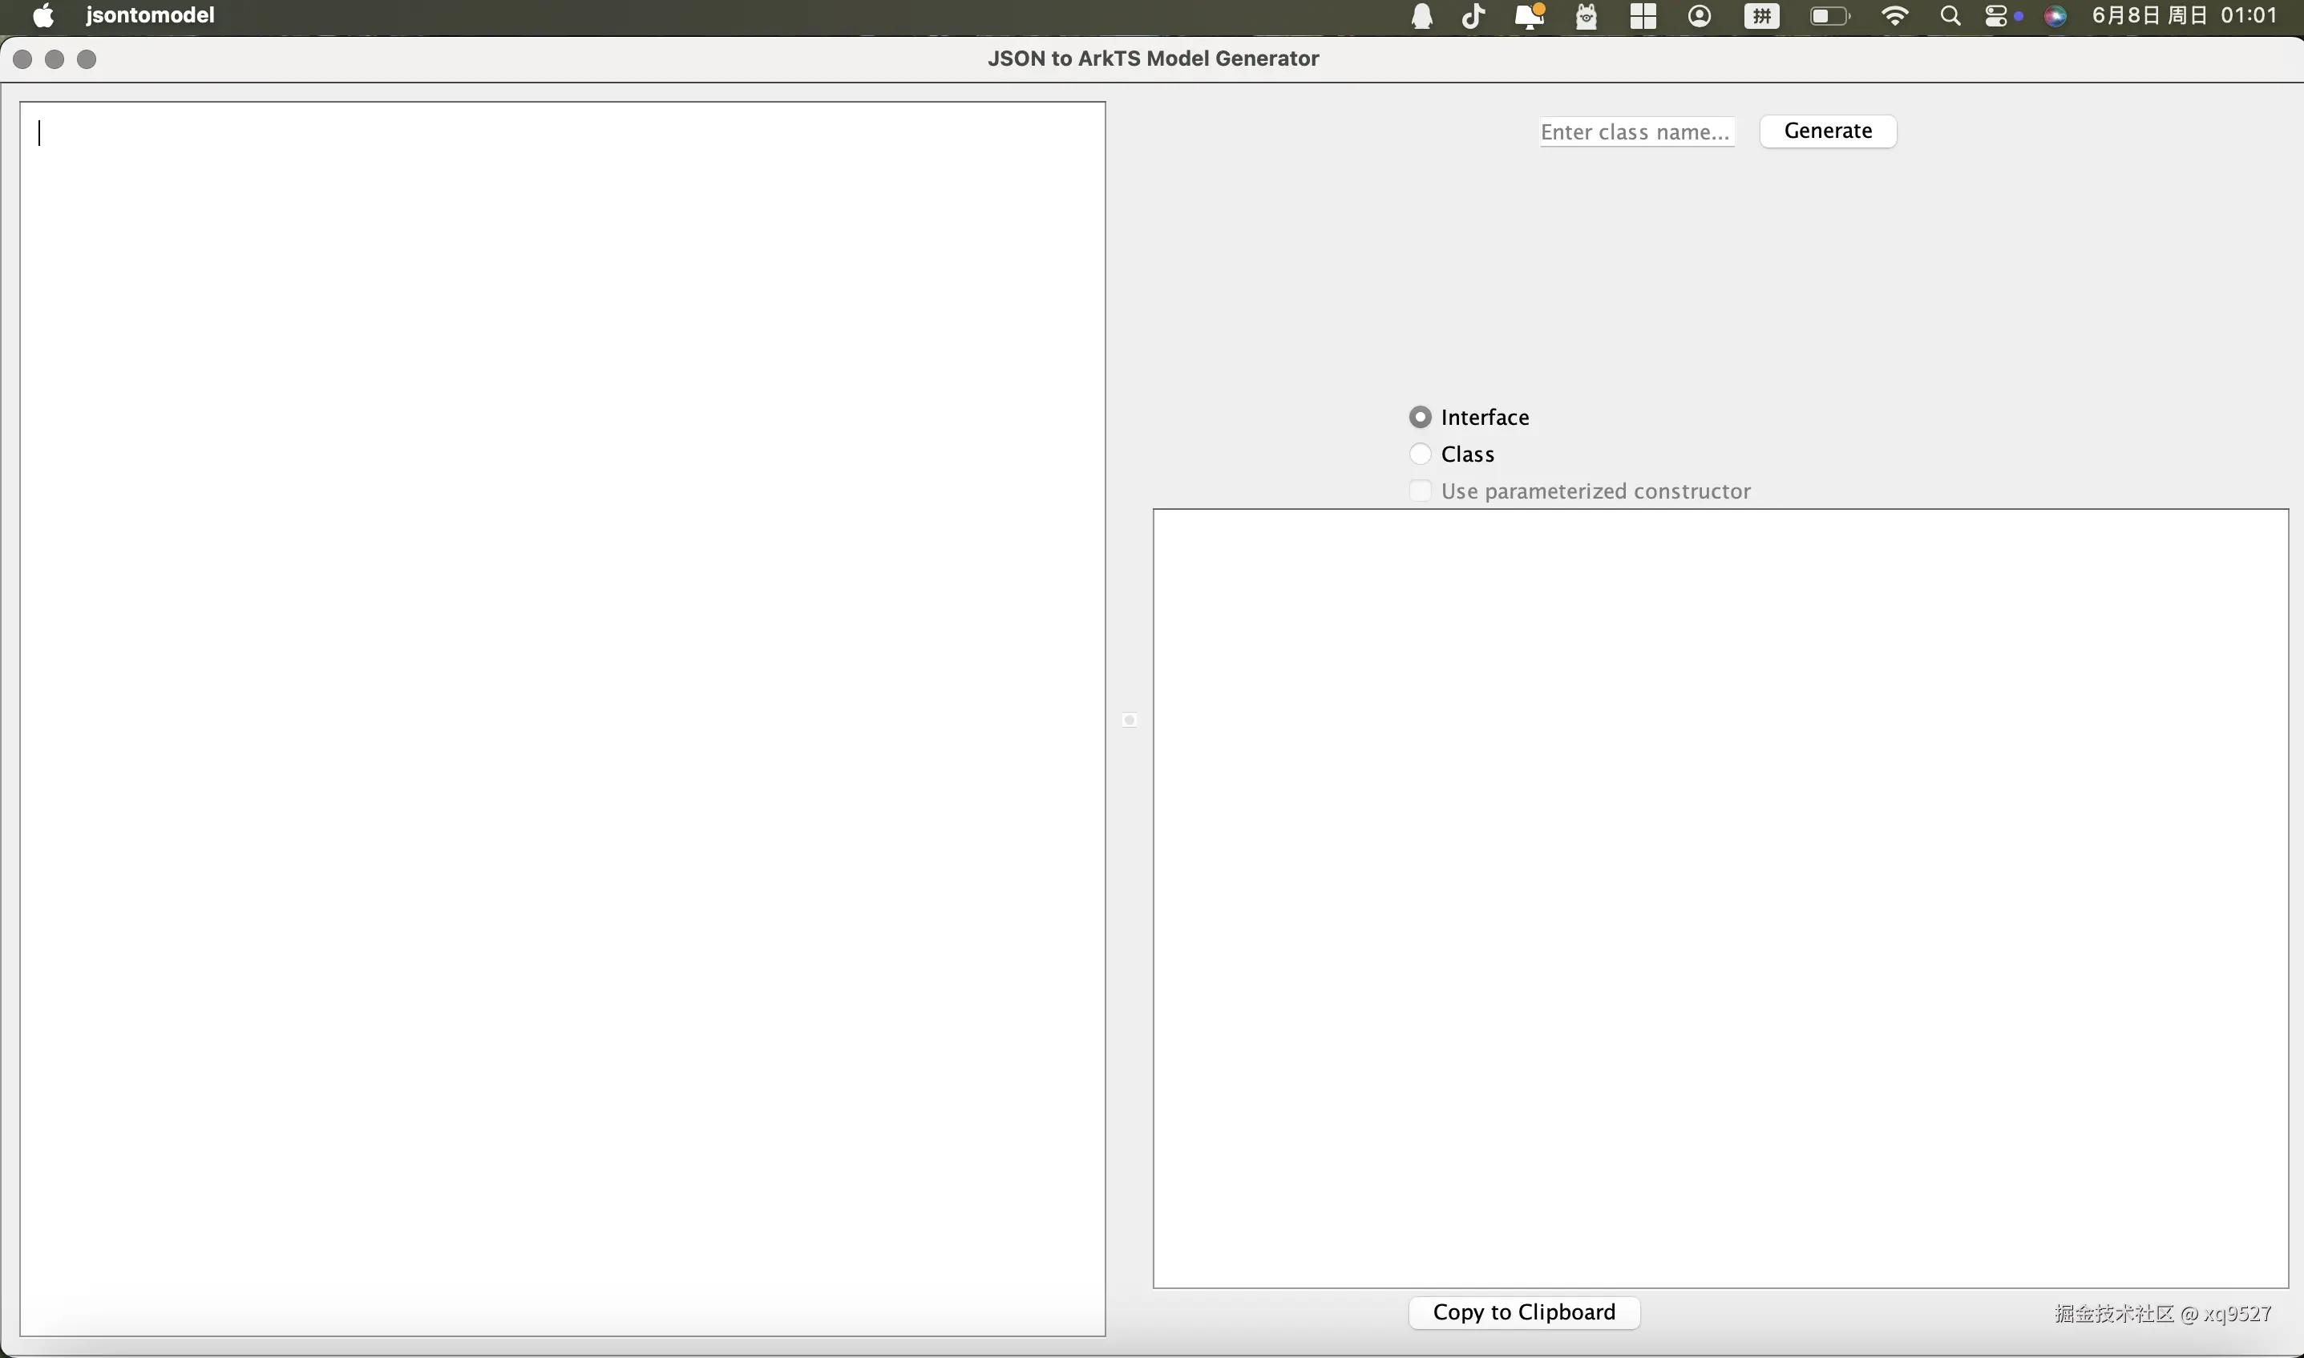The image size is (2304, 1358).
Task: Open the Pinyin input method icon
Action: click(1760, 17)
